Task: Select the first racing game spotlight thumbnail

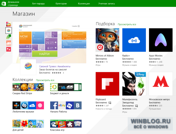Action: pyautogui.click(x=8, y=24)
